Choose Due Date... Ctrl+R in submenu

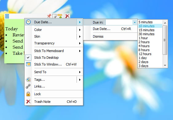pos(110,29)
